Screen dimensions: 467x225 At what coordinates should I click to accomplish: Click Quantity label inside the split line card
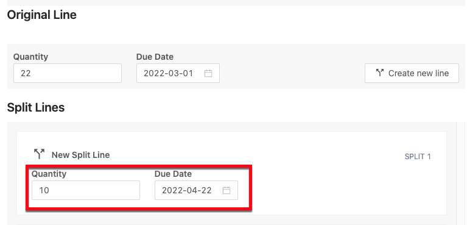(49, 174)
